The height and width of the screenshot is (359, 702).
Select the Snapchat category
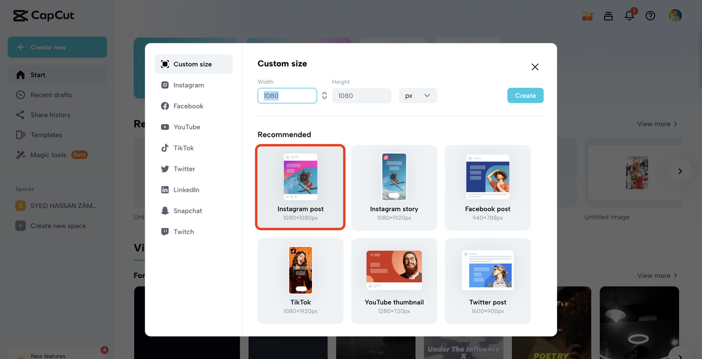(194, 211)
